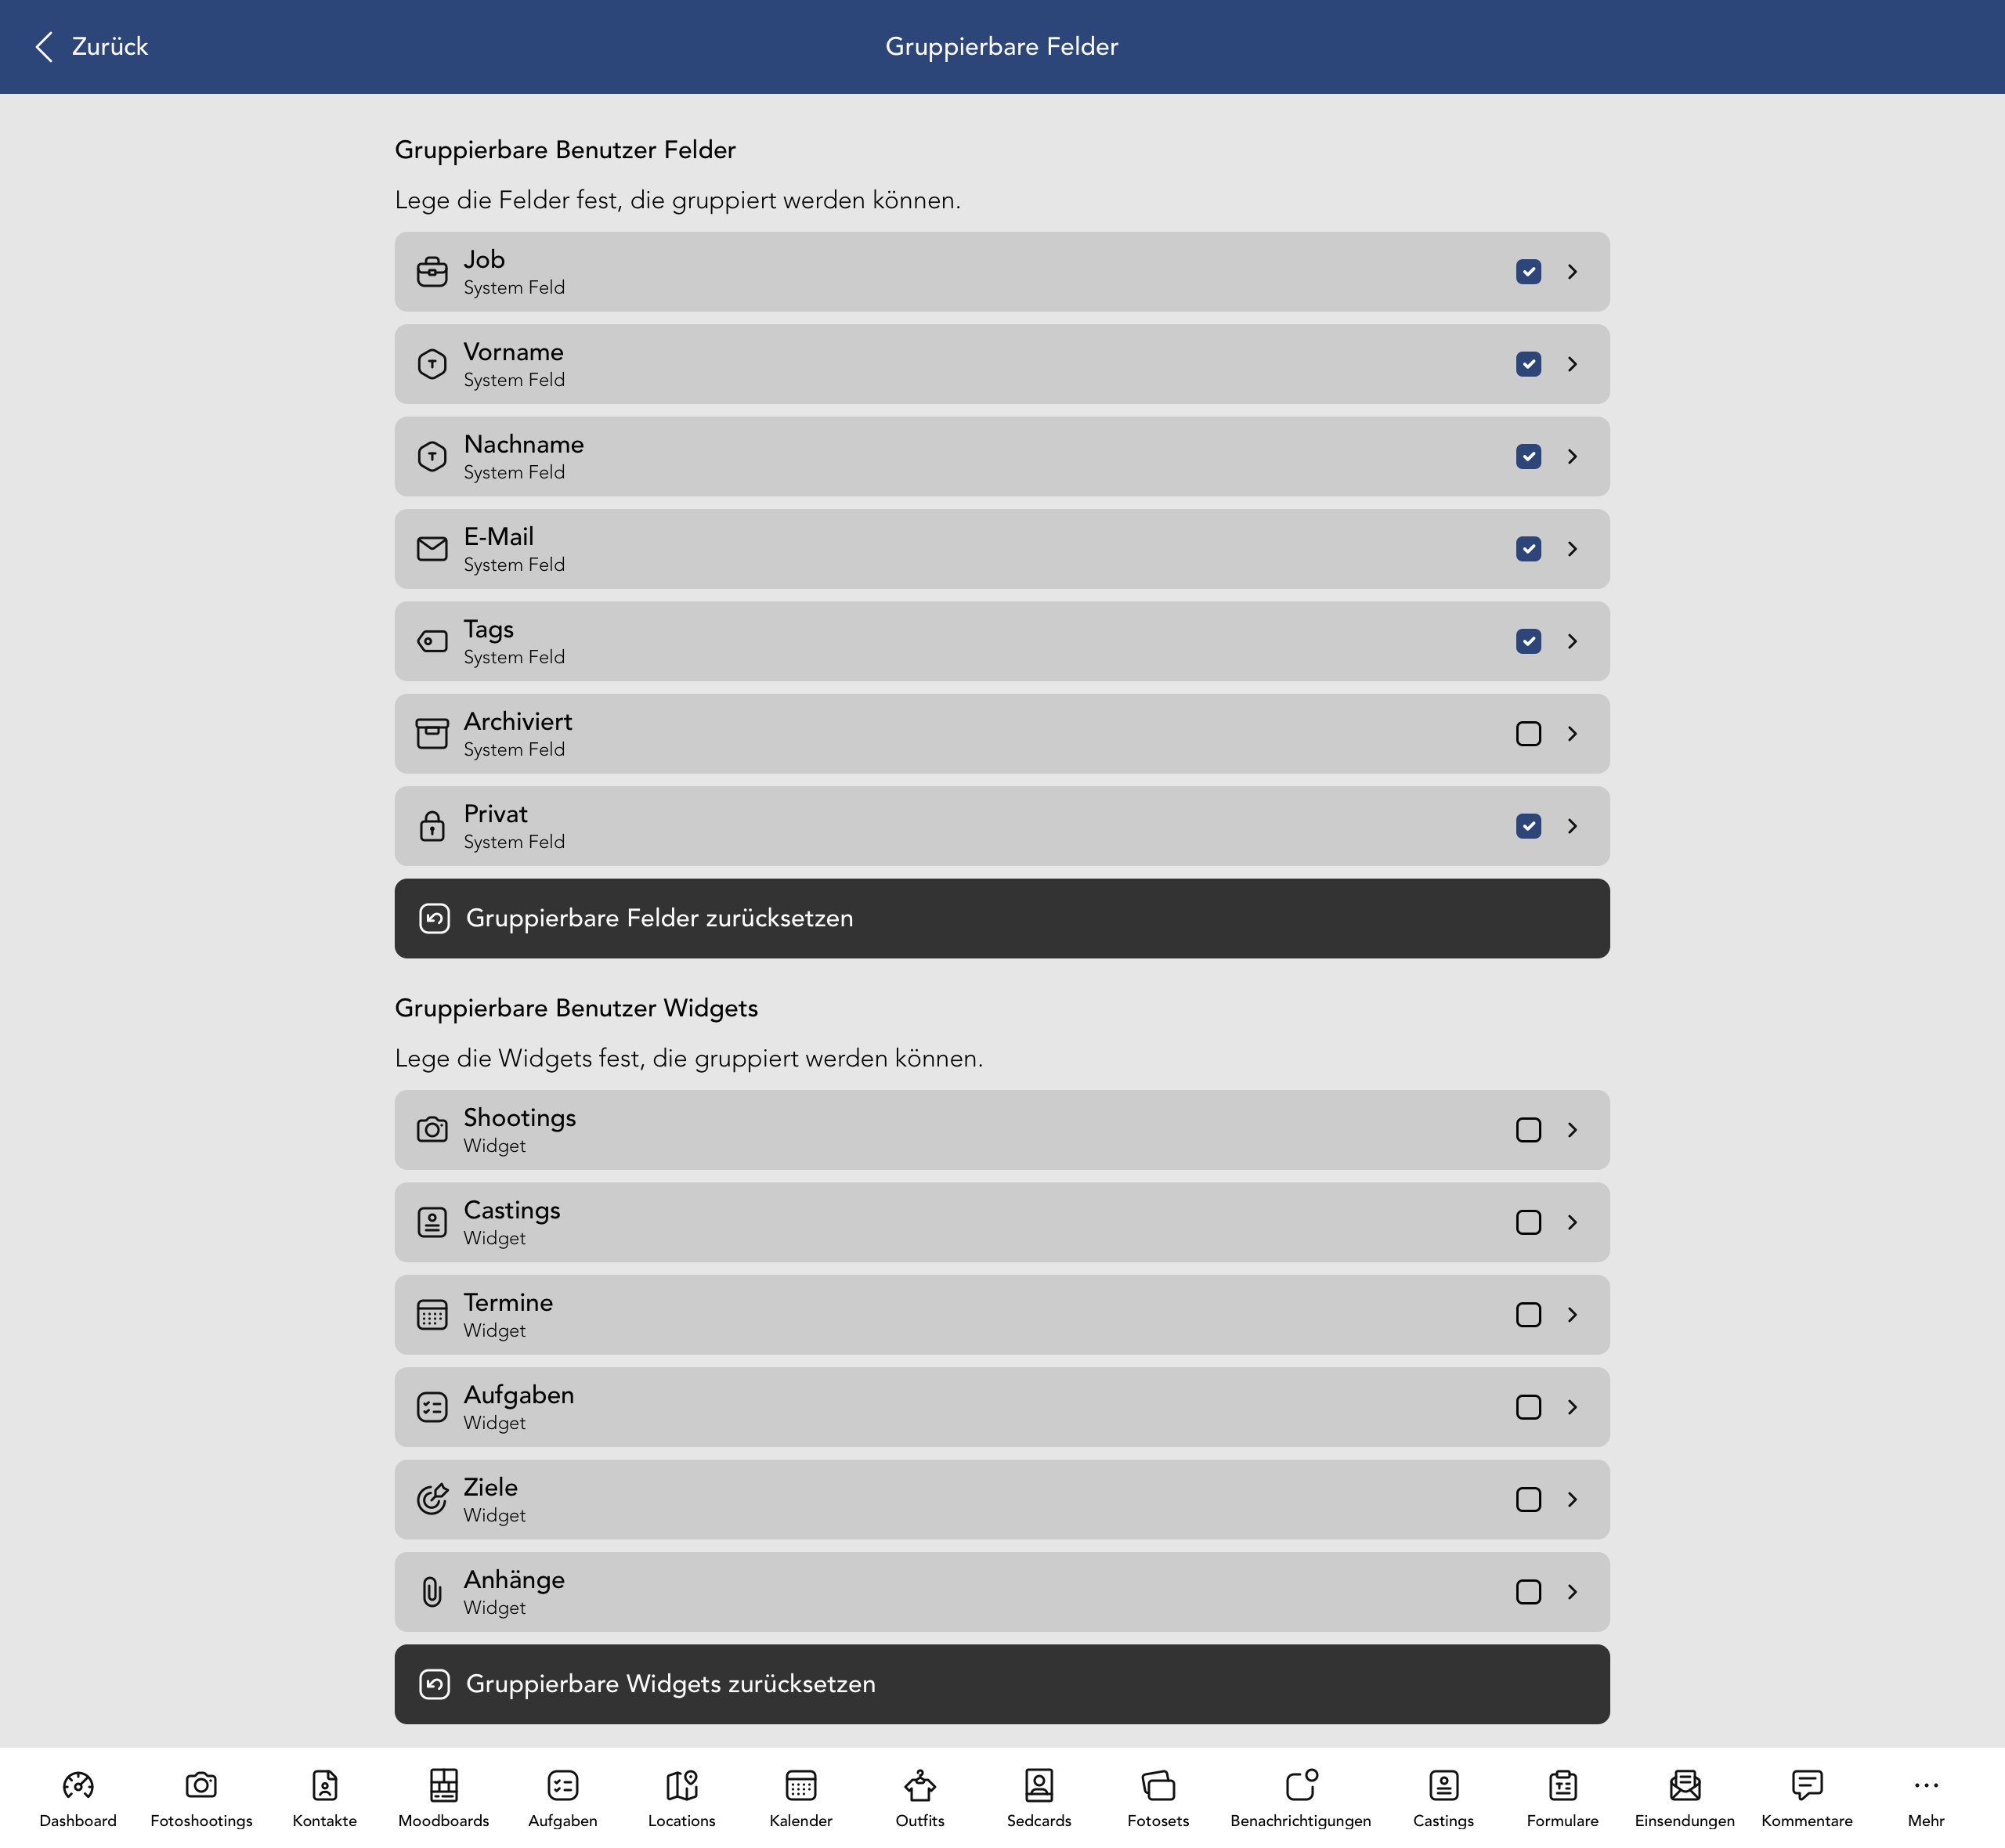Expand the Job field details chevron
This screenshot has height=1848, width=2005.
click(x=1572, y=271)
